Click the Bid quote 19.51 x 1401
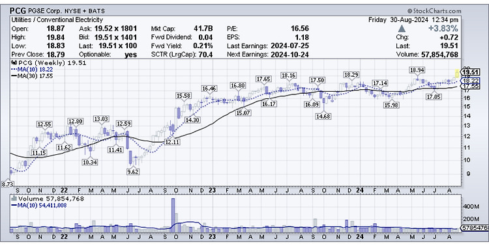 click(x=115, y=37)
